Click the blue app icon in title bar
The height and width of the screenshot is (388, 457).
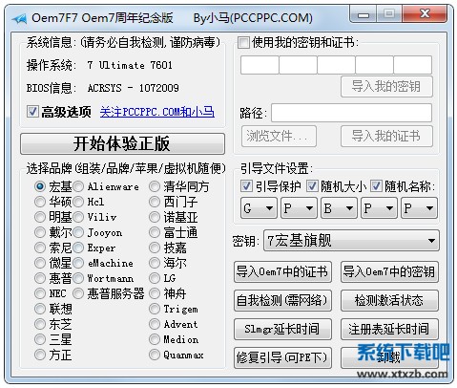pyautogui.click(x=19, y=18)
